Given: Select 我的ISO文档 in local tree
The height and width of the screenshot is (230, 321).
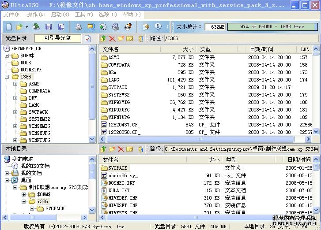Looking at the screenshot, I should (x=31, y=166).
